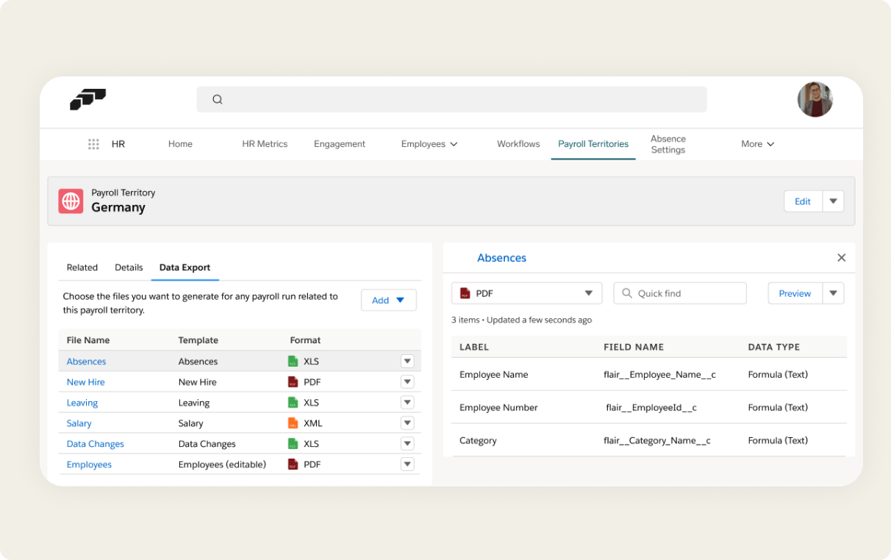Open the Data Changes row action dropdown
891x560 pixels.
coord(407,444)
